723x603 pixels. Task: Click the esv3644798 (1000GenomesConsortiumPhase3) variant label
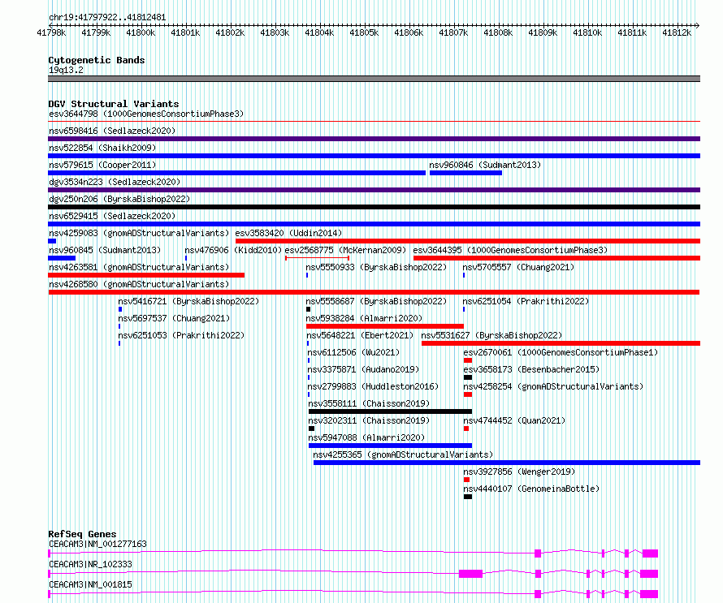click(x=146, y=114)
